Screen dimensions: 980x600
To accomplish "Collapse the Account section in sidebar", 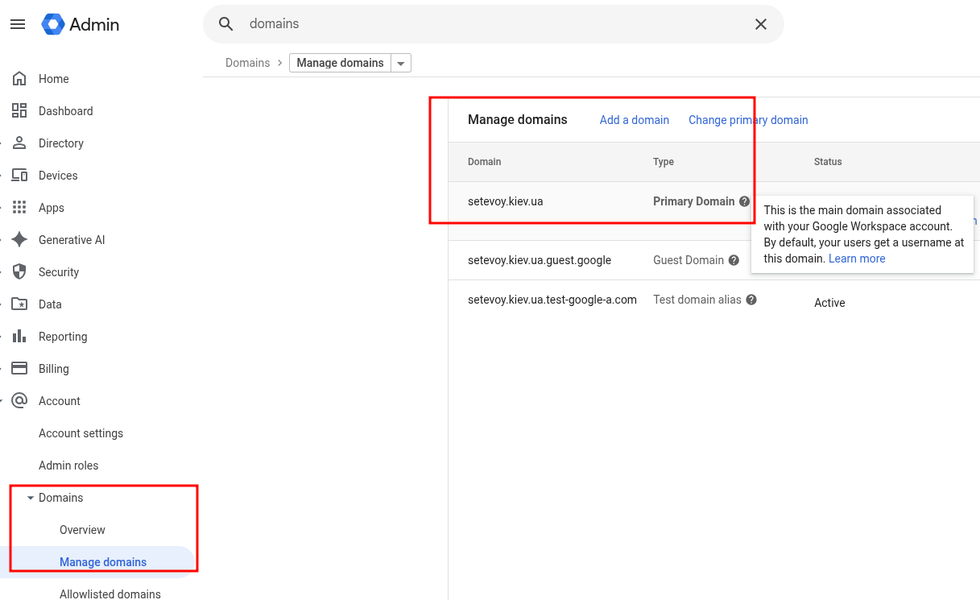I will [x=2, y=401].
